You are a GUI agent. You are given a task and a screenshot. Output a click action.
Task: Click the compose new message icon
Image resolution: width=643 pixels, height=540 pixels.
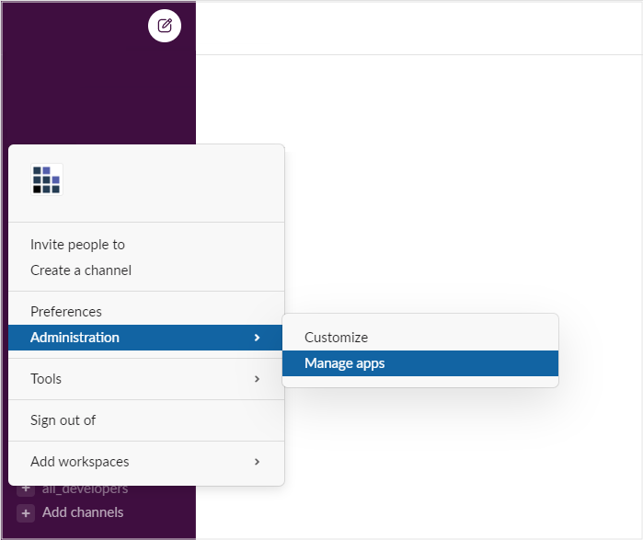[165, 26]
